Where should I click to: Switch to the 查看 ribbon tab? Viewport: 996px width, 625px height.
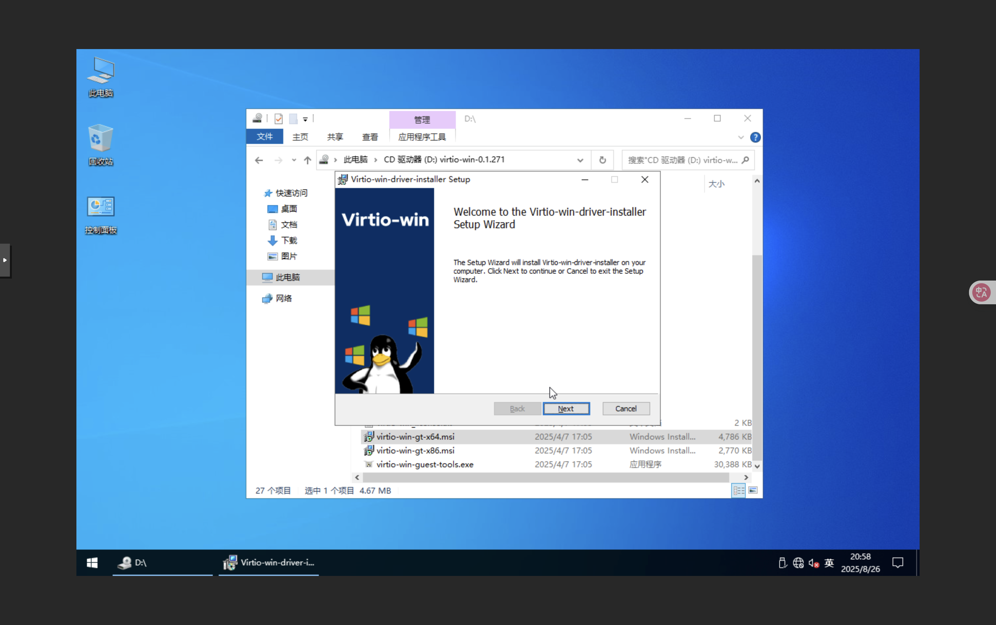click(370, 137)
